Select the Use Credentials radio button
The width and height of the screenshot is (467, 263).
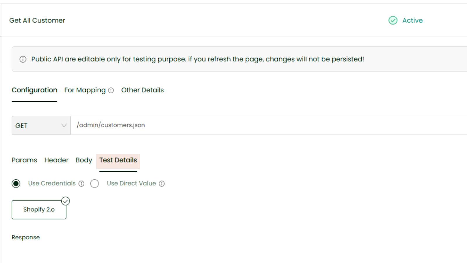16,184
